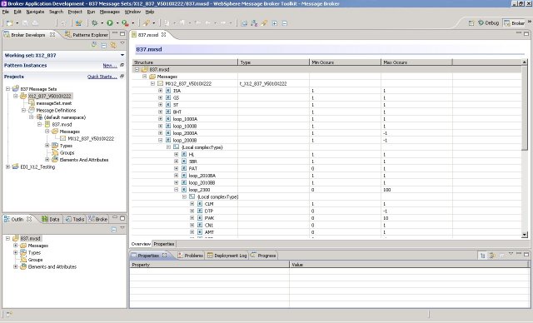The height and width of the screenshot is (323, 533).
Task: Click the Max Occurs column header
Action: coord(416,62)
